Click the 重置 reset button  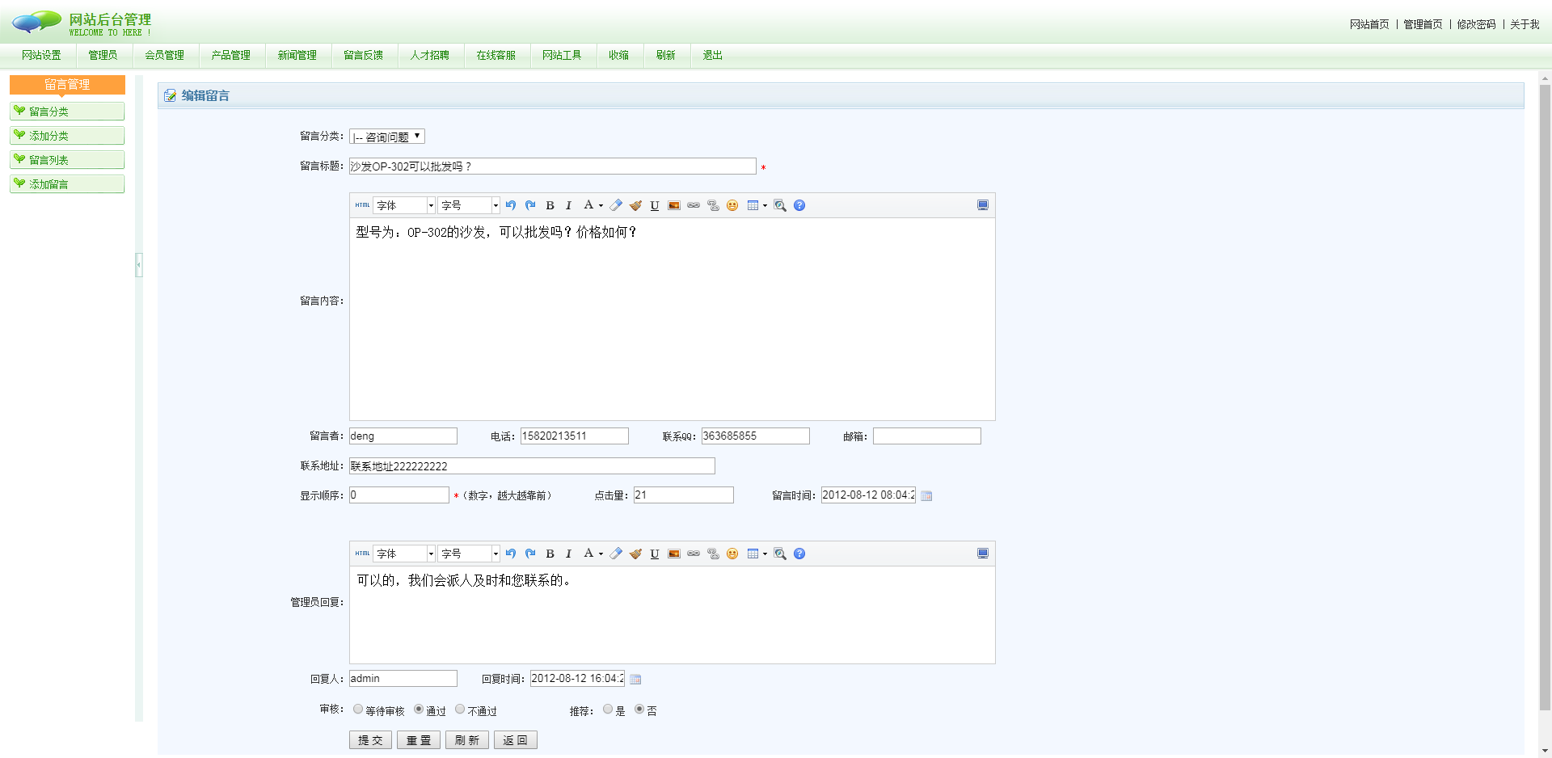419,740
